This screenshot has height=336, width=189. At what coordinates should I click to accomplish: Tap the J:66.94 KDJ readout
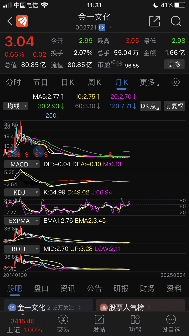(x=102, y=192)
